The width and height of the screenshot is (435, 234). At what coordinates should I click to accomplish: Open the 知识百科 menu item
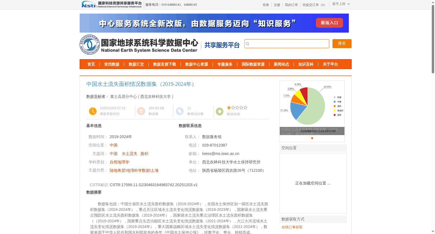[x=306, y=64]
